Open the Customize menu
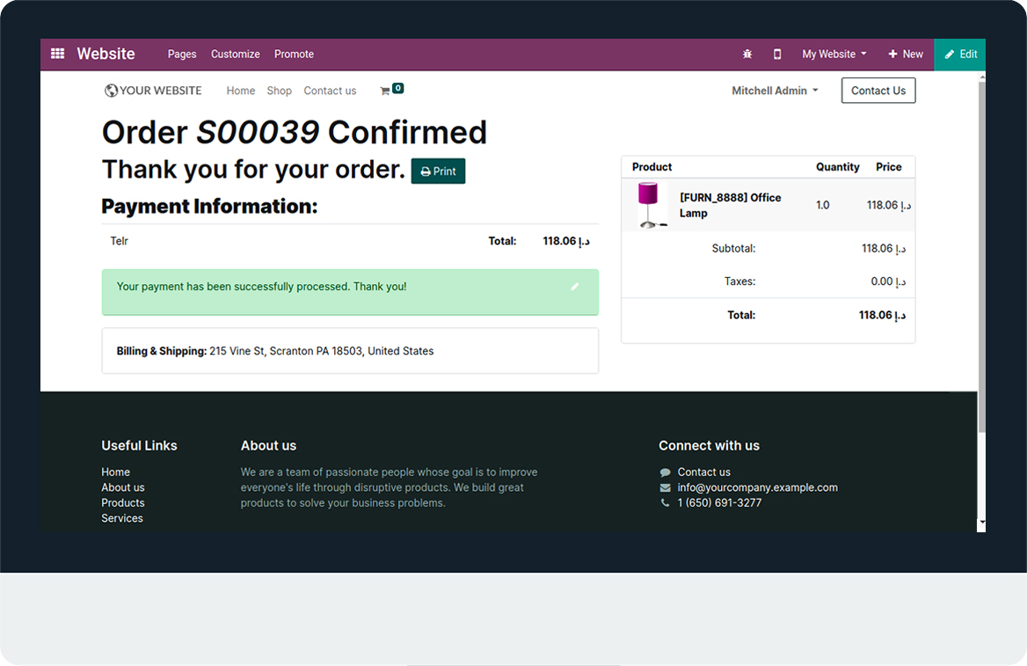 tap(235, 54)
